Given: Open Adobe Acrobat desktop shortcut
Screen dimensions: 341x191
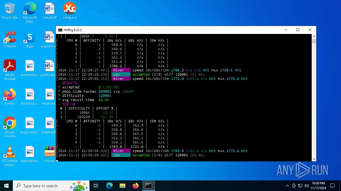Looking at the screenshot, I should pos(10,70).
